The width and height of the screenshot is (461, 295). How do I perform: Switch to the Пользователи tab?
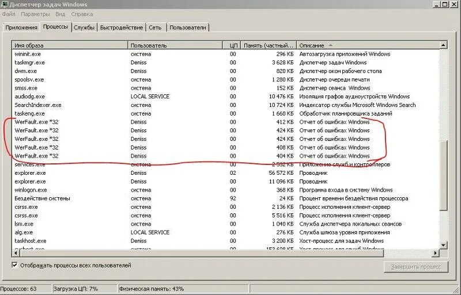[x=188, y=28]
